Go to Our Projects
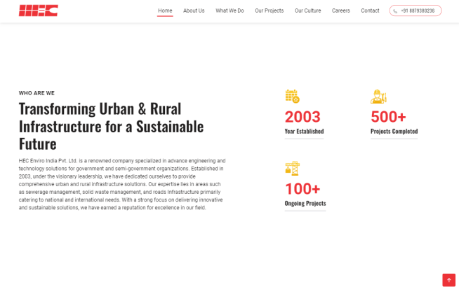Screen dimensions: 459x287 pos(270,10)
